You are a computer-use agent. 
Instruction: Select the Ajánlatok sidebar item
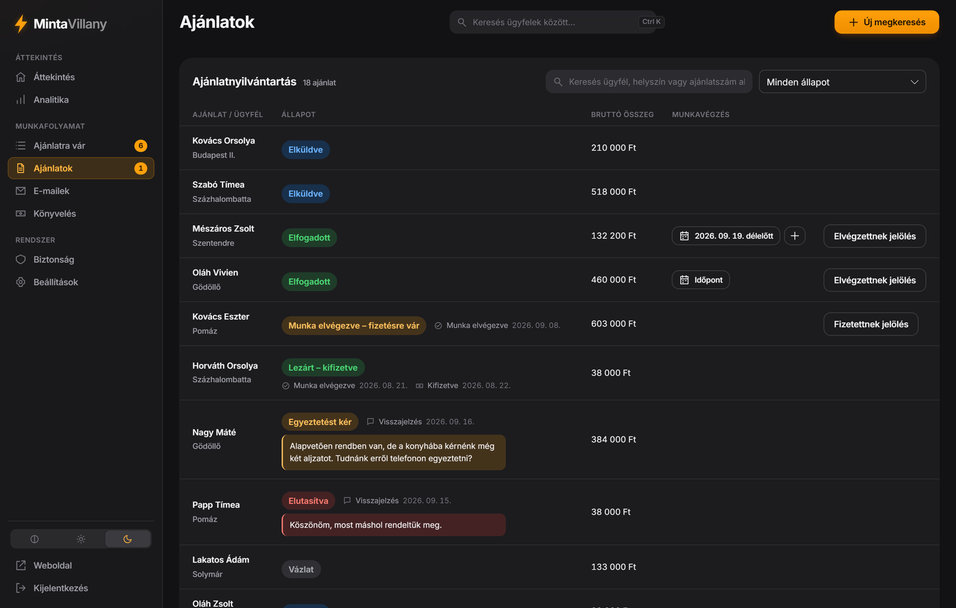point(81,168)
